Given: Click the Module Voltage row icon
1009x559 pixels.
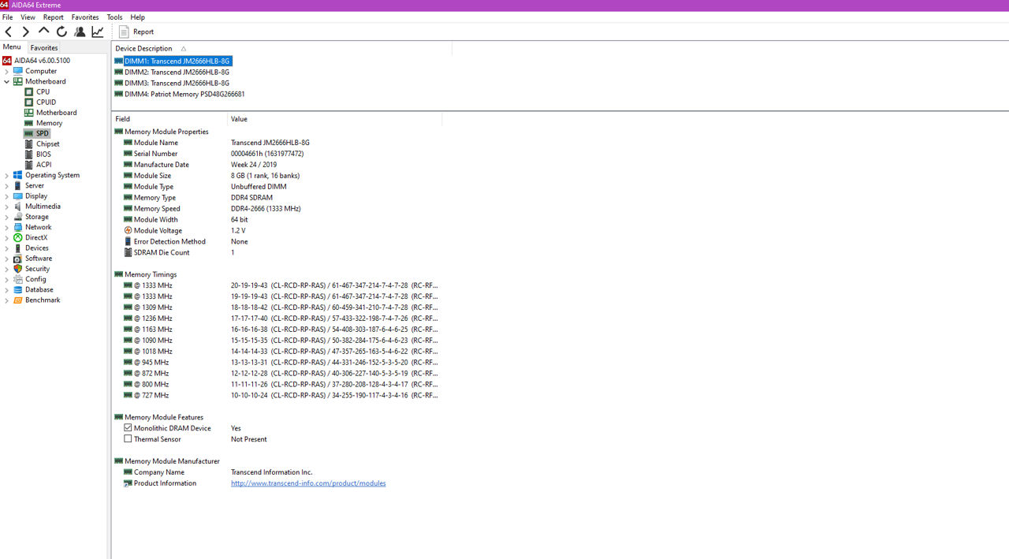Looking at the screenshot, I should click(x=128, y=231).
